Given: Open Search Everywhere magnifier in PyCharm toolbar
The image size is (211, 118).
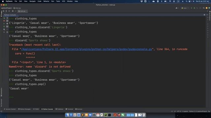Looking at the screenshot, I should 204,8.
